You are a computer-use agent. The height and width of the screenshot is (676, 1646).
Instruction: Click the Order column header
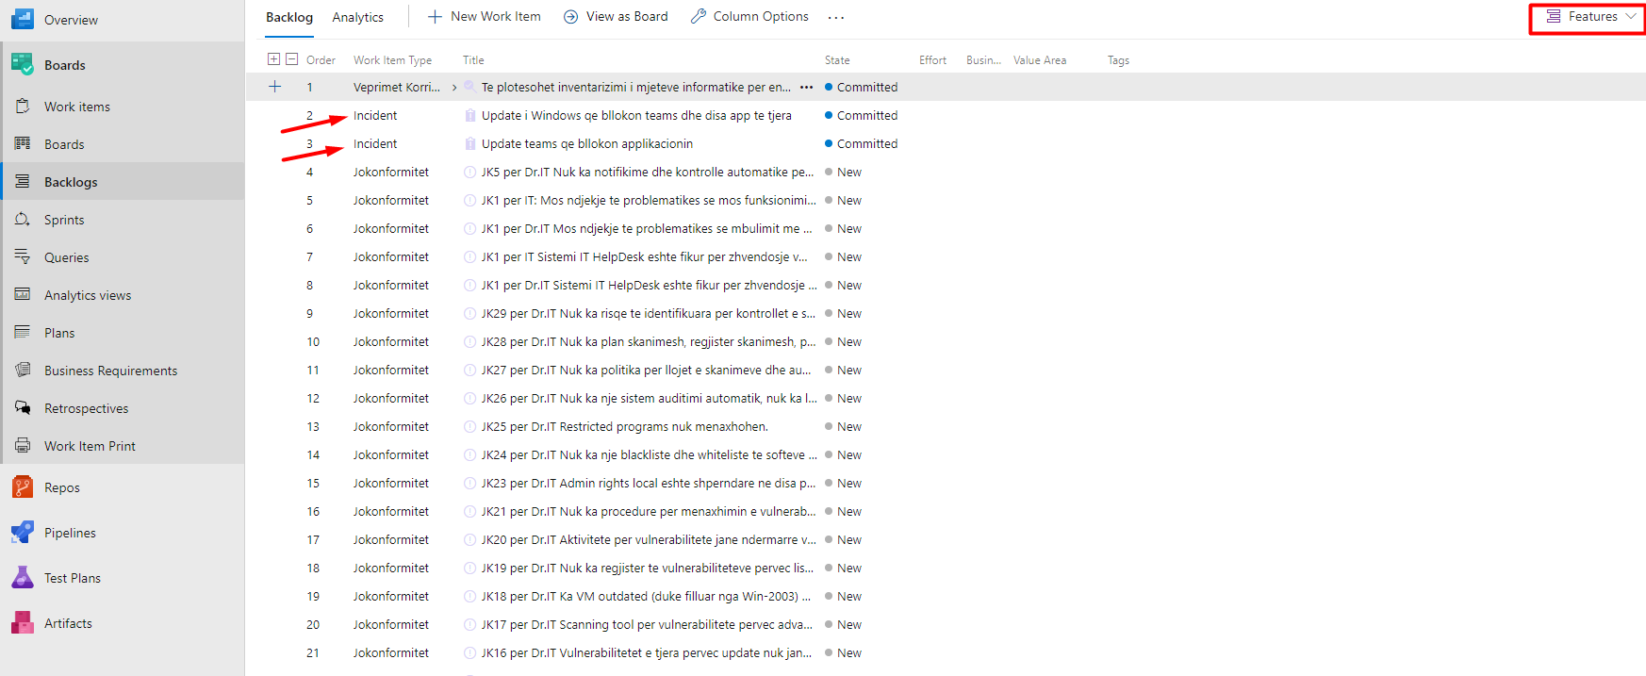[321, 60]
